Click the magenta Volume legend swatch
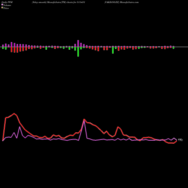Screen dimensions: 188x188 click(x=2, y=5)
